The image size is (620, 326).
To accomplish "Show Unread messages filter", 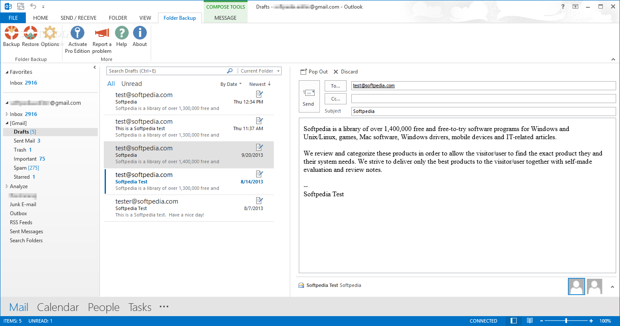I will click(131, 84).
